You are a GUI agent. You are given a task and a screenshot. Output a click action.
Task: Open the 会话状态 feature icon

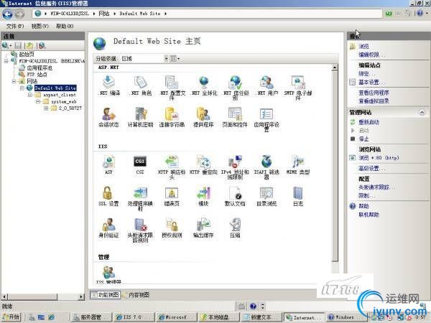pyautogui.click(x=109, y=117)
